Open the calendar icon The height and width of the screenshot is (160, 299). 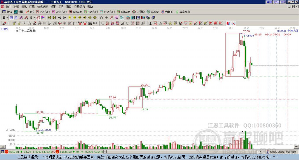pyautogui.click(x=128, y=18)
